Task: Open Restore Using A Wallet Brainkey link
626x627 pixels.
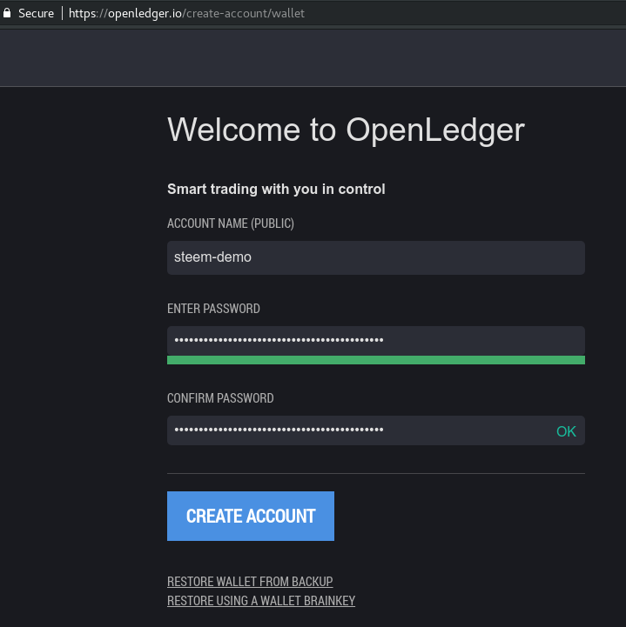Action: (x=261, y=601)
